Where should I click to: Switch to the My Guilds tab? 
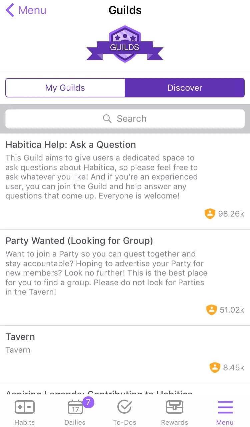pos(65,88)
